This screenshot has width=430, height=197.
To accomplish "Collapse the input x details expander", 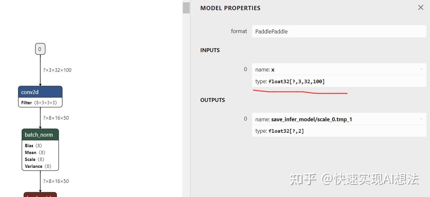I will (x=421, y=69).
